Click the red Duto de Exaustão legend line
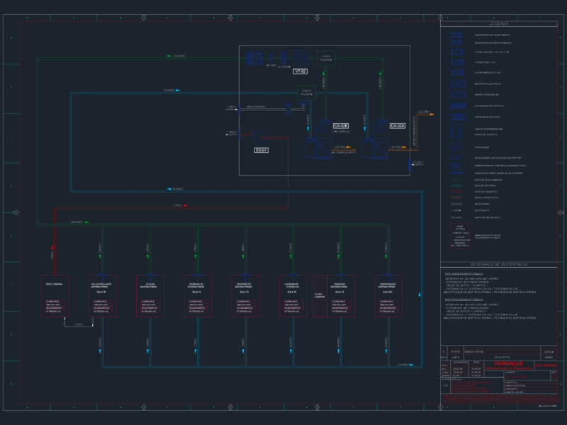Screen dimensions: 567x425 (456, 191)
